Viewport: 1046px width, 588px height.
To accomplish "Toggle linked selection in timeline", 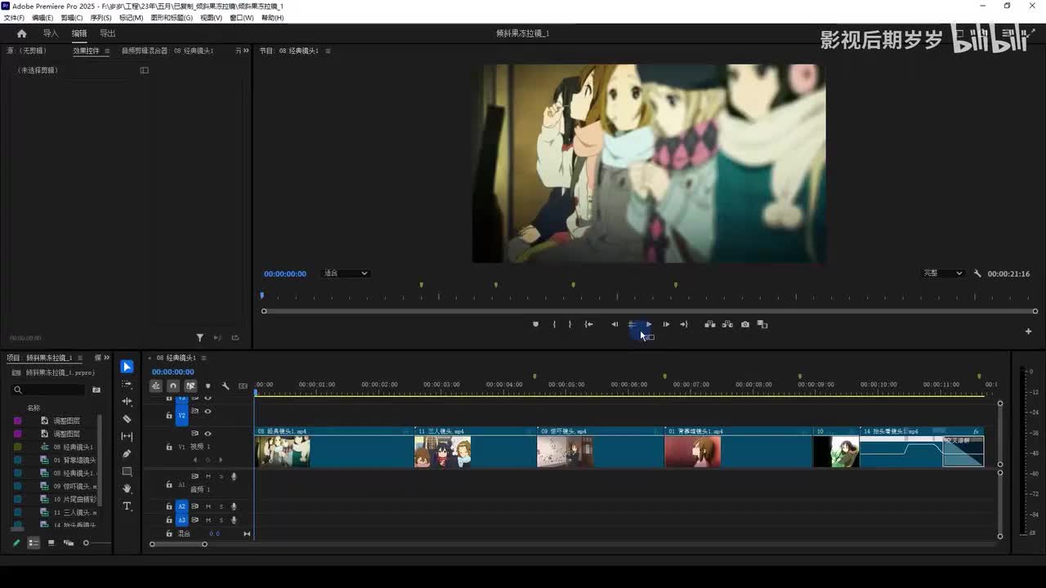I will click(x=190, y=386).
